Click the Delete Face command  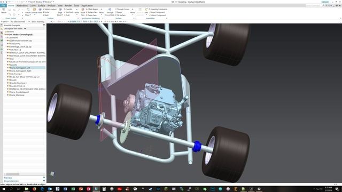pyautogui.click(x=91, y=15)
